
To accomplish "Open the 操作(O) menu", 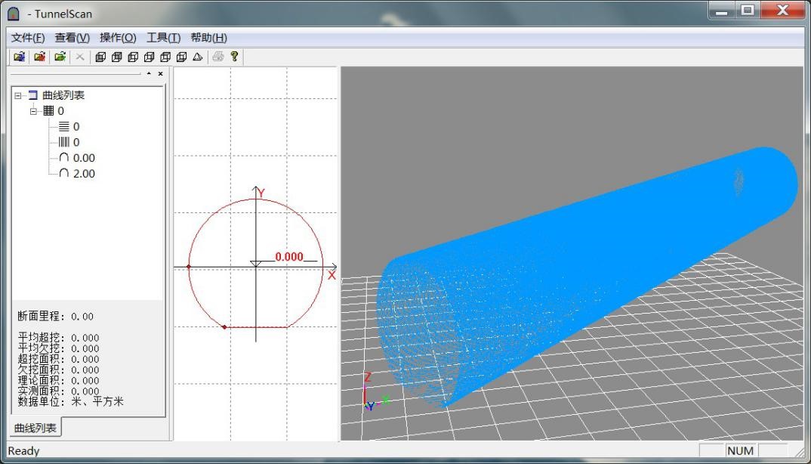I will point(118,38).
